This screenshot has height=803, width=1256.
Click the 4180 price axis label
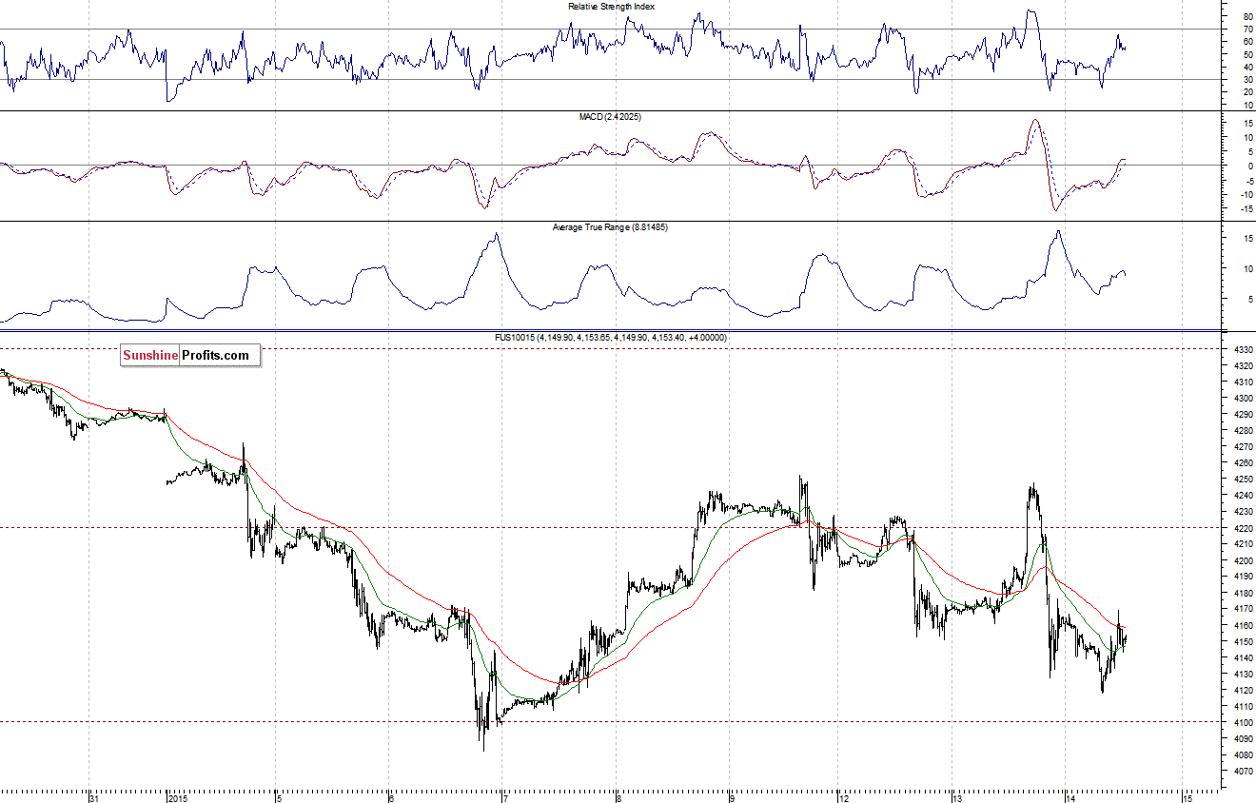pyautogui.click(x=1243, y=593)
